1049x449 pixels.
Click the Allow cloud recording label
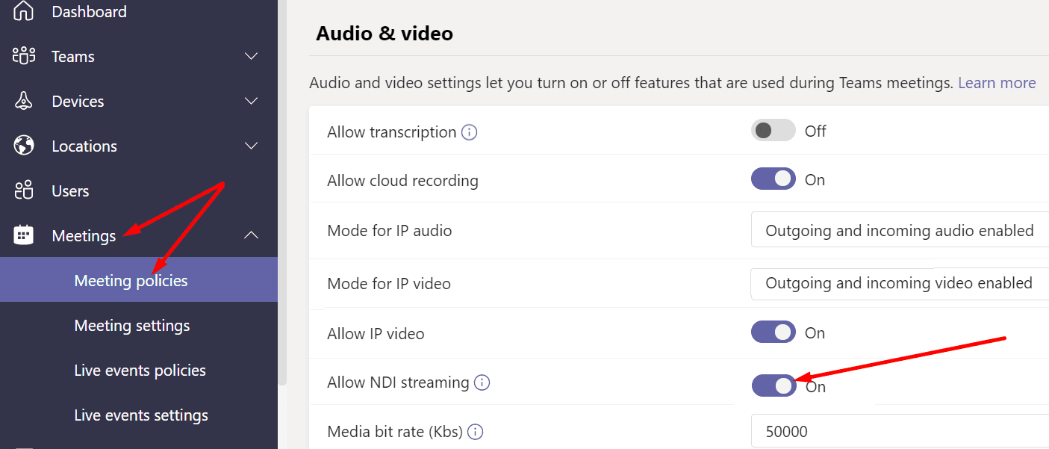(402, 180)
